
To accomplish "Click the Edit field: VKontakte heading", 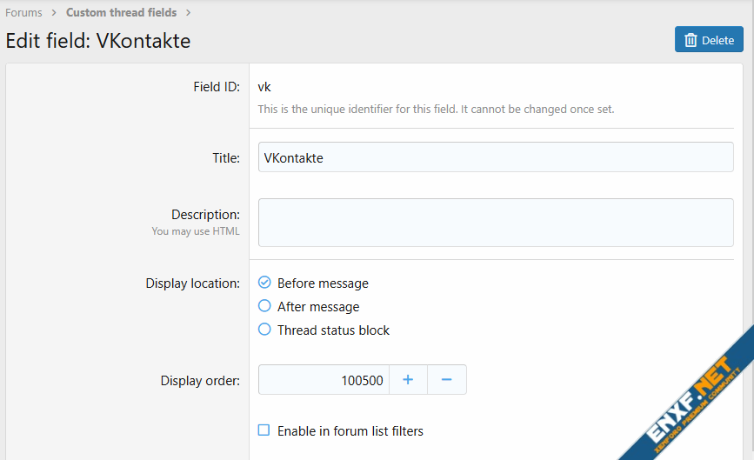I will point(98,41).
